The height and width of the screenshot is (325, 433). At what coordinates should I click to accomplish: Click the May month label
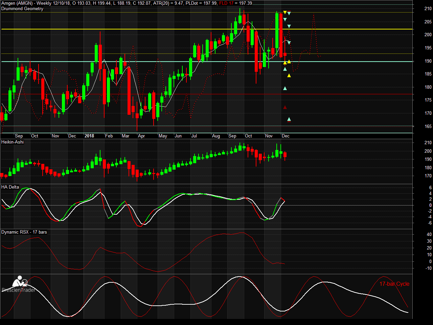tap(163, 136)
